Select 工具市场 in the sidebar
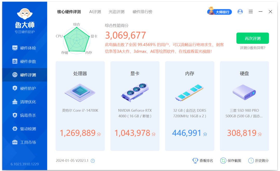Image resolution: width=280 pixels, height=171 pixels. coord(25,142)
